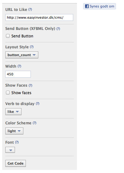Viewport: 124px width, 173px height.
Task: Open the button_count layout dropdown
Action: 22,55
